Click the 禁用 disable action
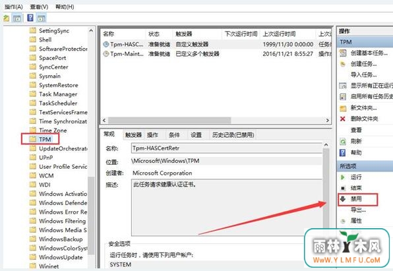393x271 pixels. (x=356, y=199)
